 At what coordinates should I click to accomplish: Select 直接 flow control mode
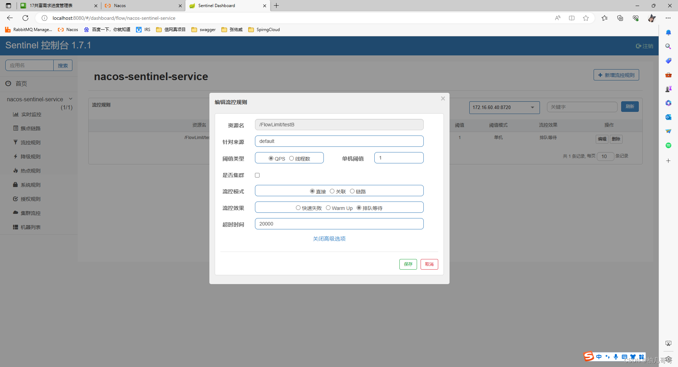[x=312, y=191]
